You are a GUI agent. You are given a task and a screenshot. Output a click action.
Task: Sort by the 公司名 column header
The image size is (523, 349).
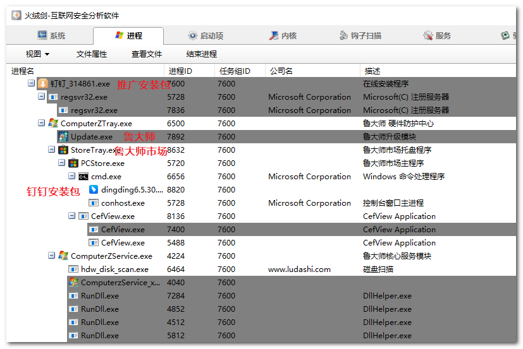pyautogui.click(x=313, y=71)
